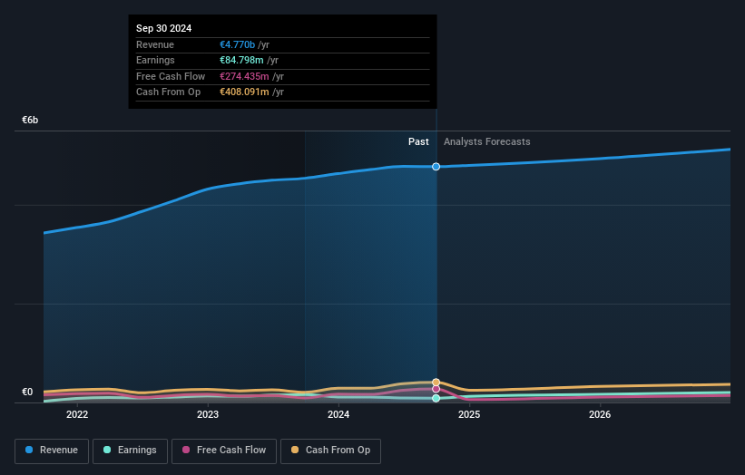Click the €4.770b revenue value
Screen dimensions: 745x475
[x=237, y=44]
